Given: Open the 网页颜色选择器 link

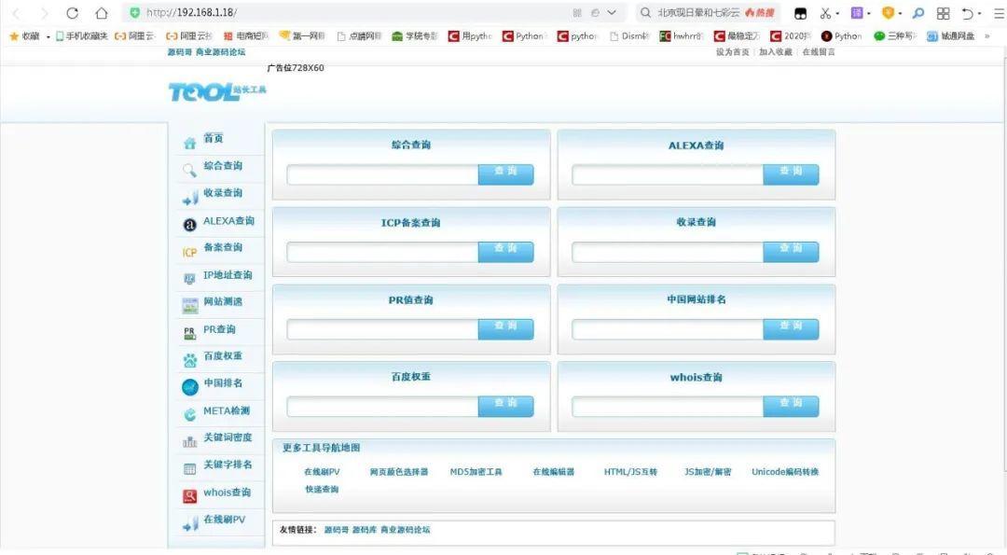Looking at the screenshot, I should coord(399,471).
